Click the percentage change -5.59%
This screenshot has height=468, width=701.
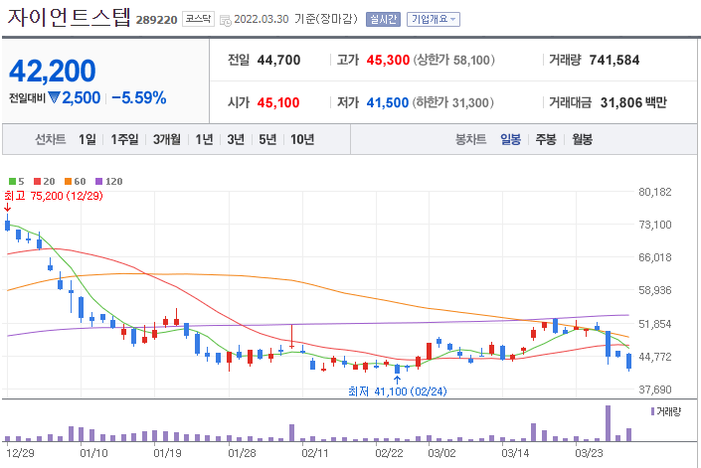pyautogui.click(x=138, y=97)
